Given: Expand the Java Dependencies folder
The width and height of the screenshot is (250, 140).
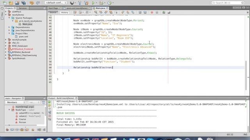Looking at the screenshot, I should pyautogui.click(x=9, y=30).
